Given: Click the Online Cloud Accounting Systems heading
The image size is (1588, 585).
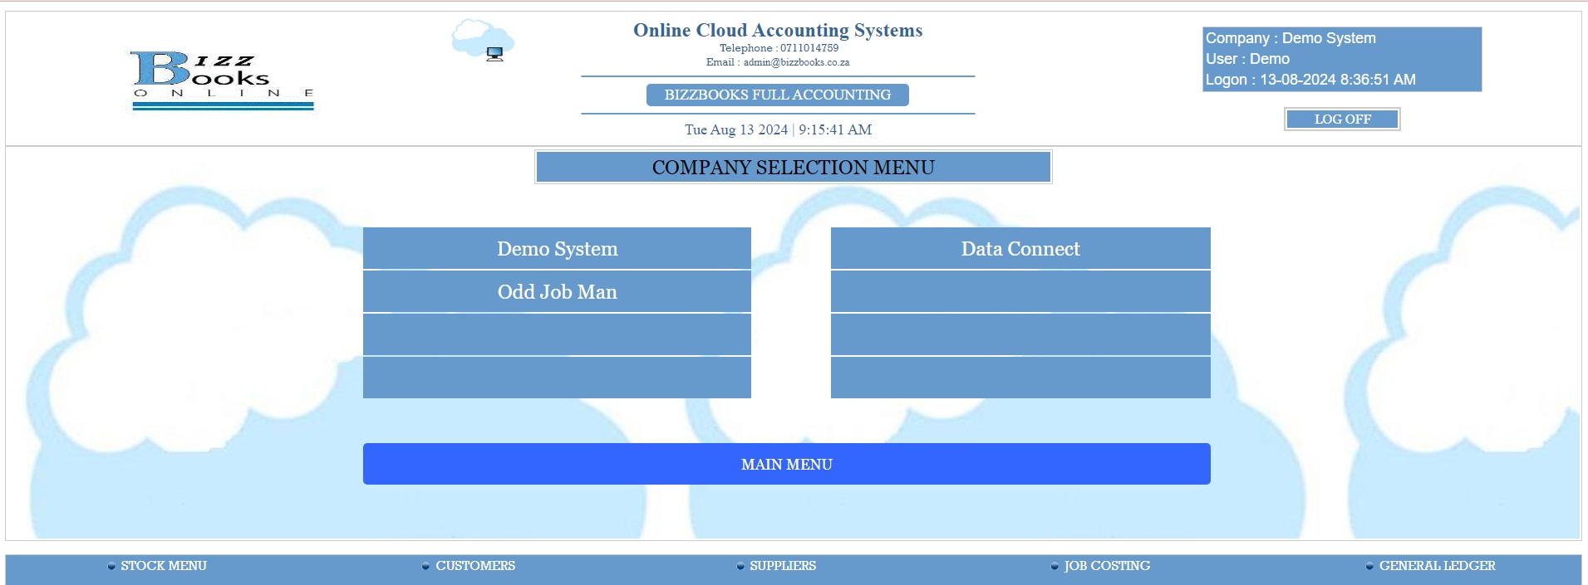Looking at the screenshot, I should click(777, 31).
